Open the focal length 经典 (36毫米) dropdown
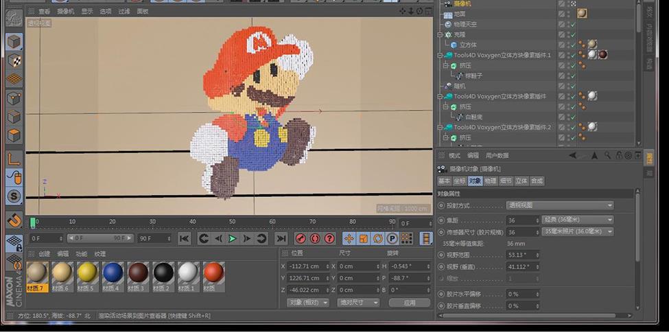 578,220
